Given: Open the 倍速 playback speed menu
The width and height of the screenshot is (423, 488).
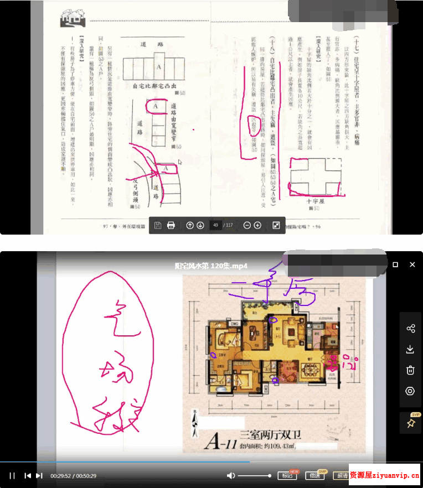Looking at the screenshot, I should (x=315, y=476).
